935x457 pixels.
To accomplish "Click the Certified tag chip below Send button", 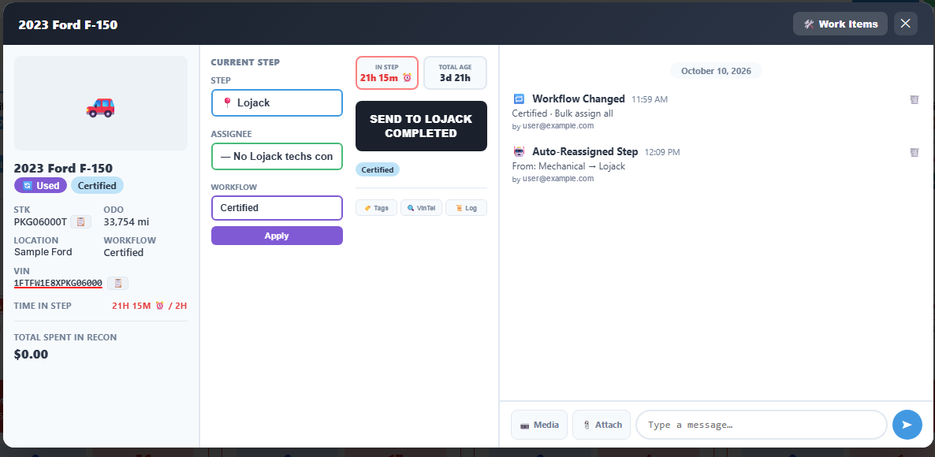I will pyautogui.click(x=378, y=170).
